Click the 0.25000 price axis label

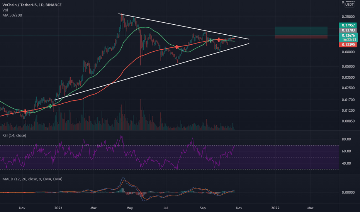click(x=348, y=17)
